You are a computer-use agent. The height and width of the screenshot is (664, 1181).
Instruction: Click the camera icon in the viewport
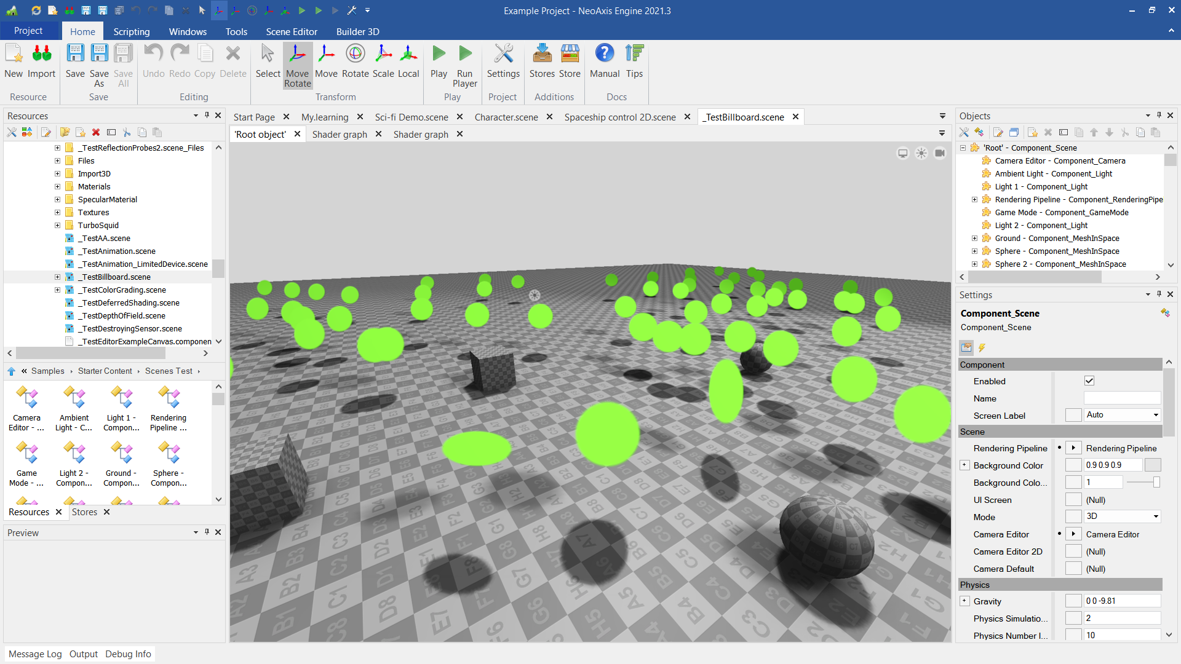pos(940,153)
